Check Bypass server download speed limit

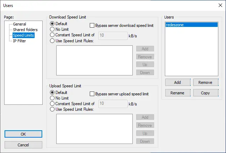(x=92, y=25)
